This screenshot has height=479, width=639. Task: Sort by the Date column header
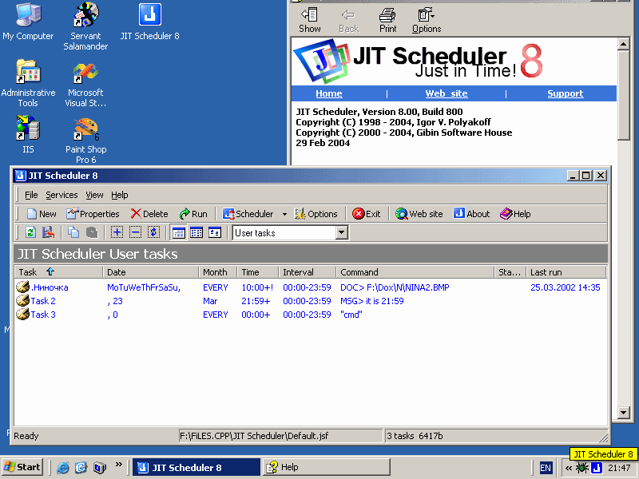(150, 272)
